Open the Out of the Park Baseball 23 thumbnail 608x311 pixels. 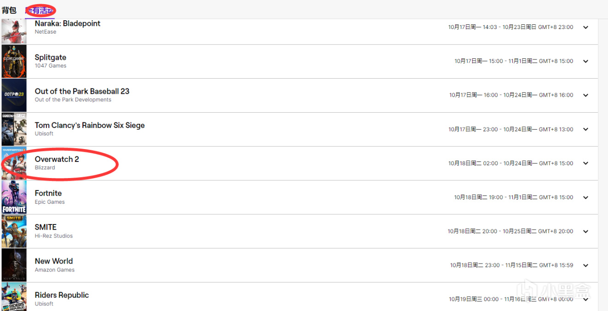click(14, 95)
